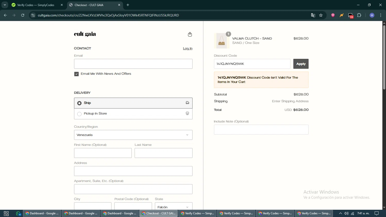Open the State dropdown showing Falcón

coord(174,206)
